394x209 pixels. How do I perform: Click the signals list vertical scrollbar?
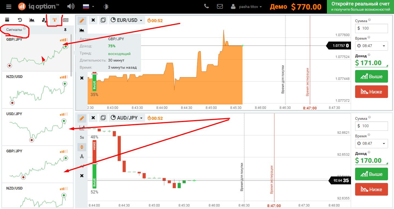point(71,55)
